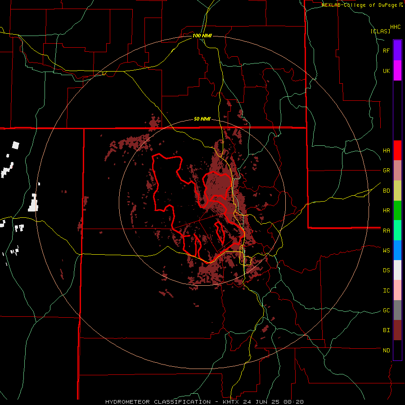Click the BD yellow legend swatch
Viewport: 405px width, 405px height.
[397, 190]
